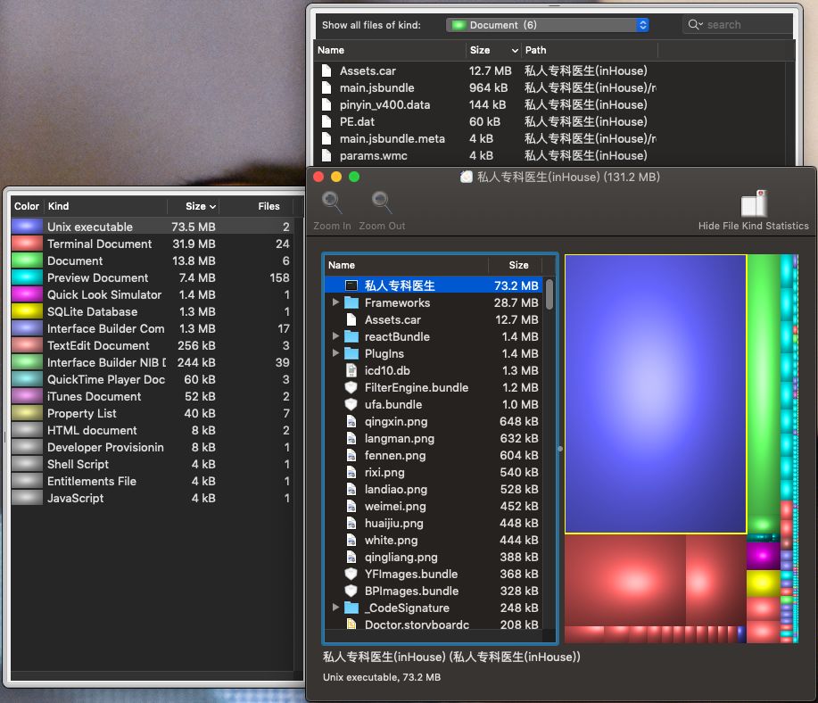Expand the _CodeSignature folder disclosure triangle
The height and width of the screenshot is (703, 818).
coord(335,608)
